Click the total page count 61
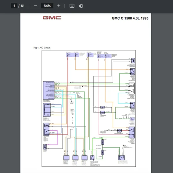Viewport: 173px width, 173px height. point(22,6)
